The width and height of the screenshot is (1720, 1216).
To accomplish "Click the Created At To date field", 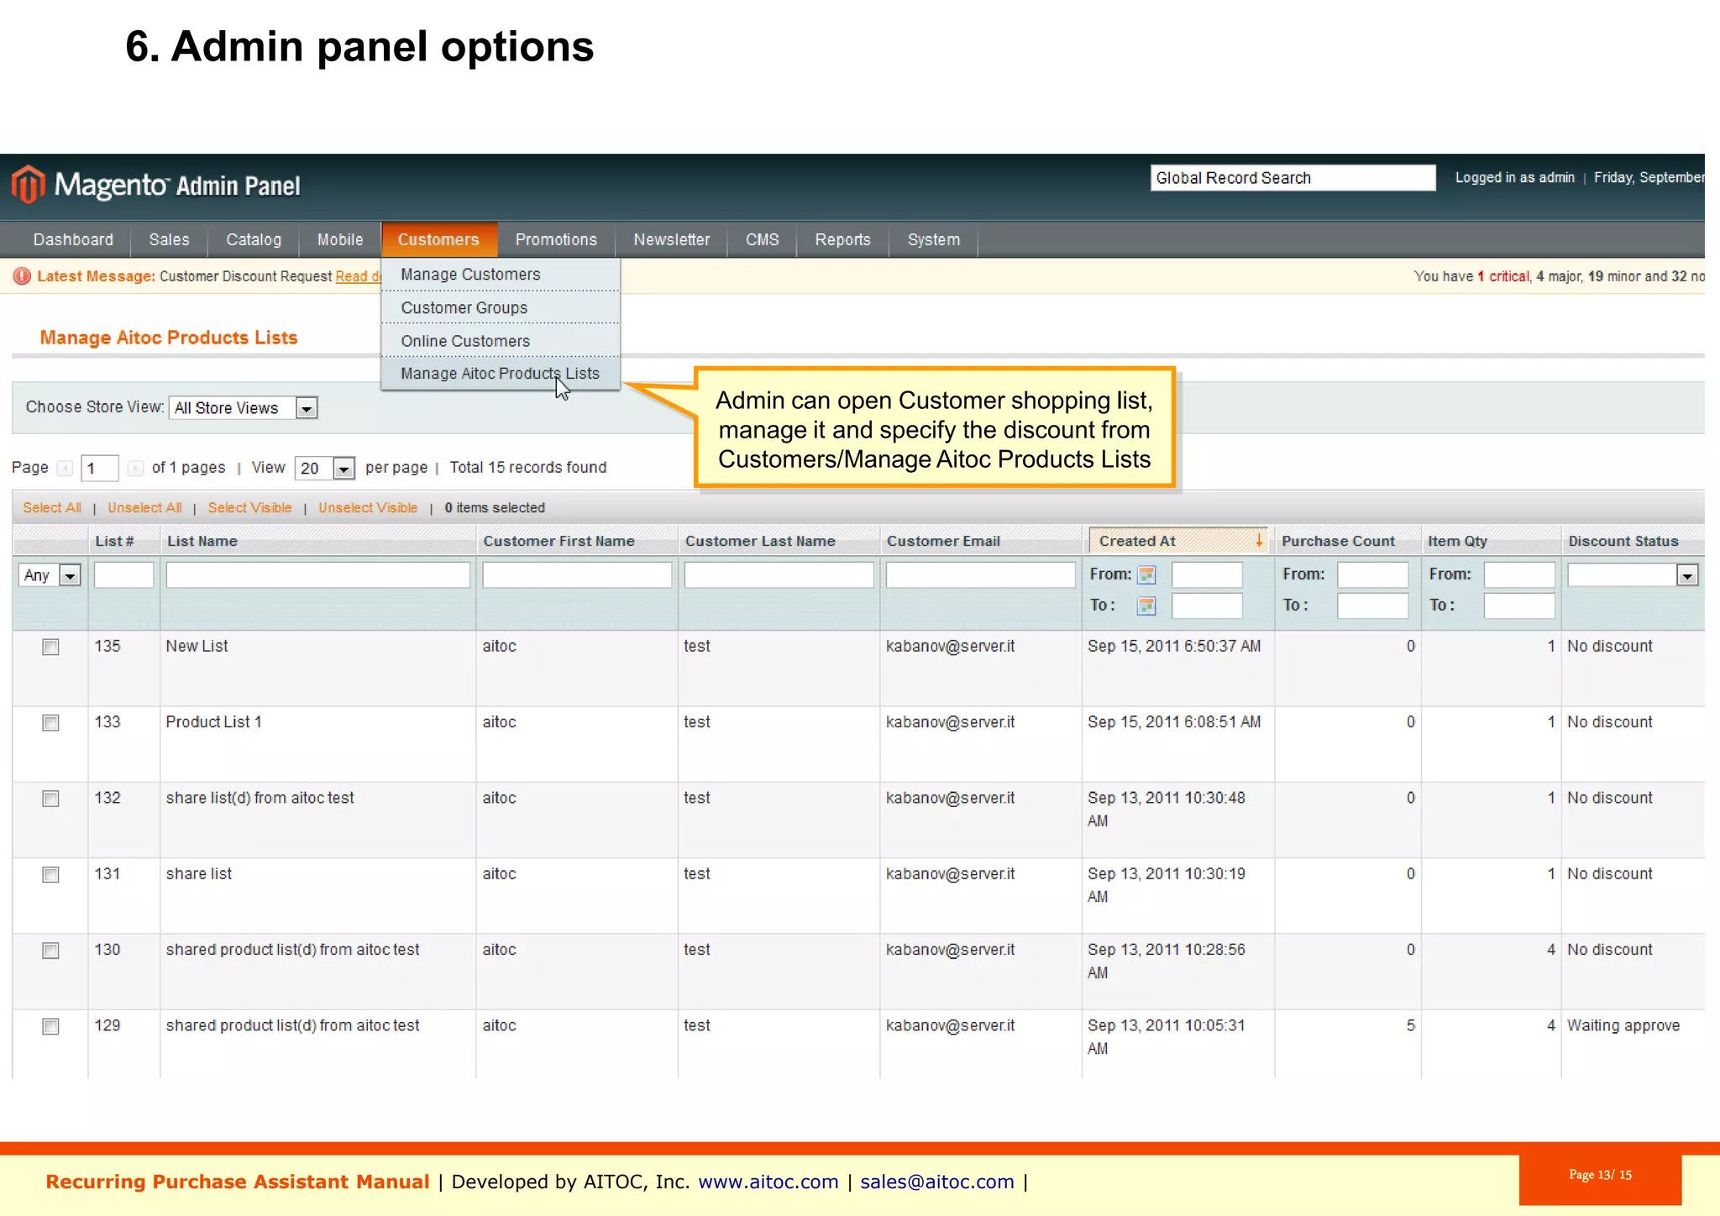I will pyautogui.click(x=1207, y=605).
